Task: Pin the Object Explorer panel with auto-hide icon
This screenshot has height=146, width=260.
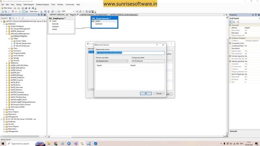Action: 41,15
